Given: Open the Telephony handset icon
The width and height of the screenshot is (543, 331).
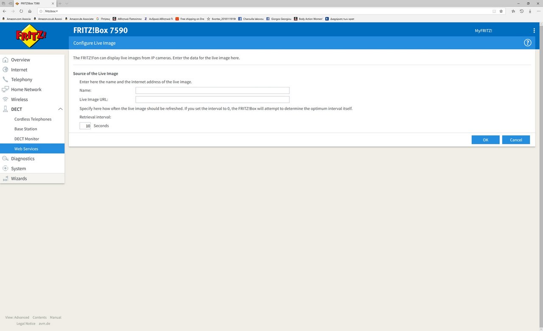Looking at the screenshot, I should 5,79.
